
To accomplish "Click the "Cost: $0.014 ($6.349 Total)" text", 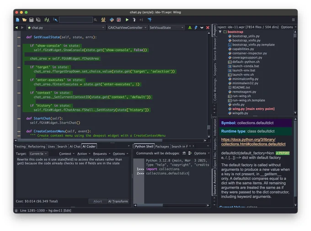I will coord(37,201).
